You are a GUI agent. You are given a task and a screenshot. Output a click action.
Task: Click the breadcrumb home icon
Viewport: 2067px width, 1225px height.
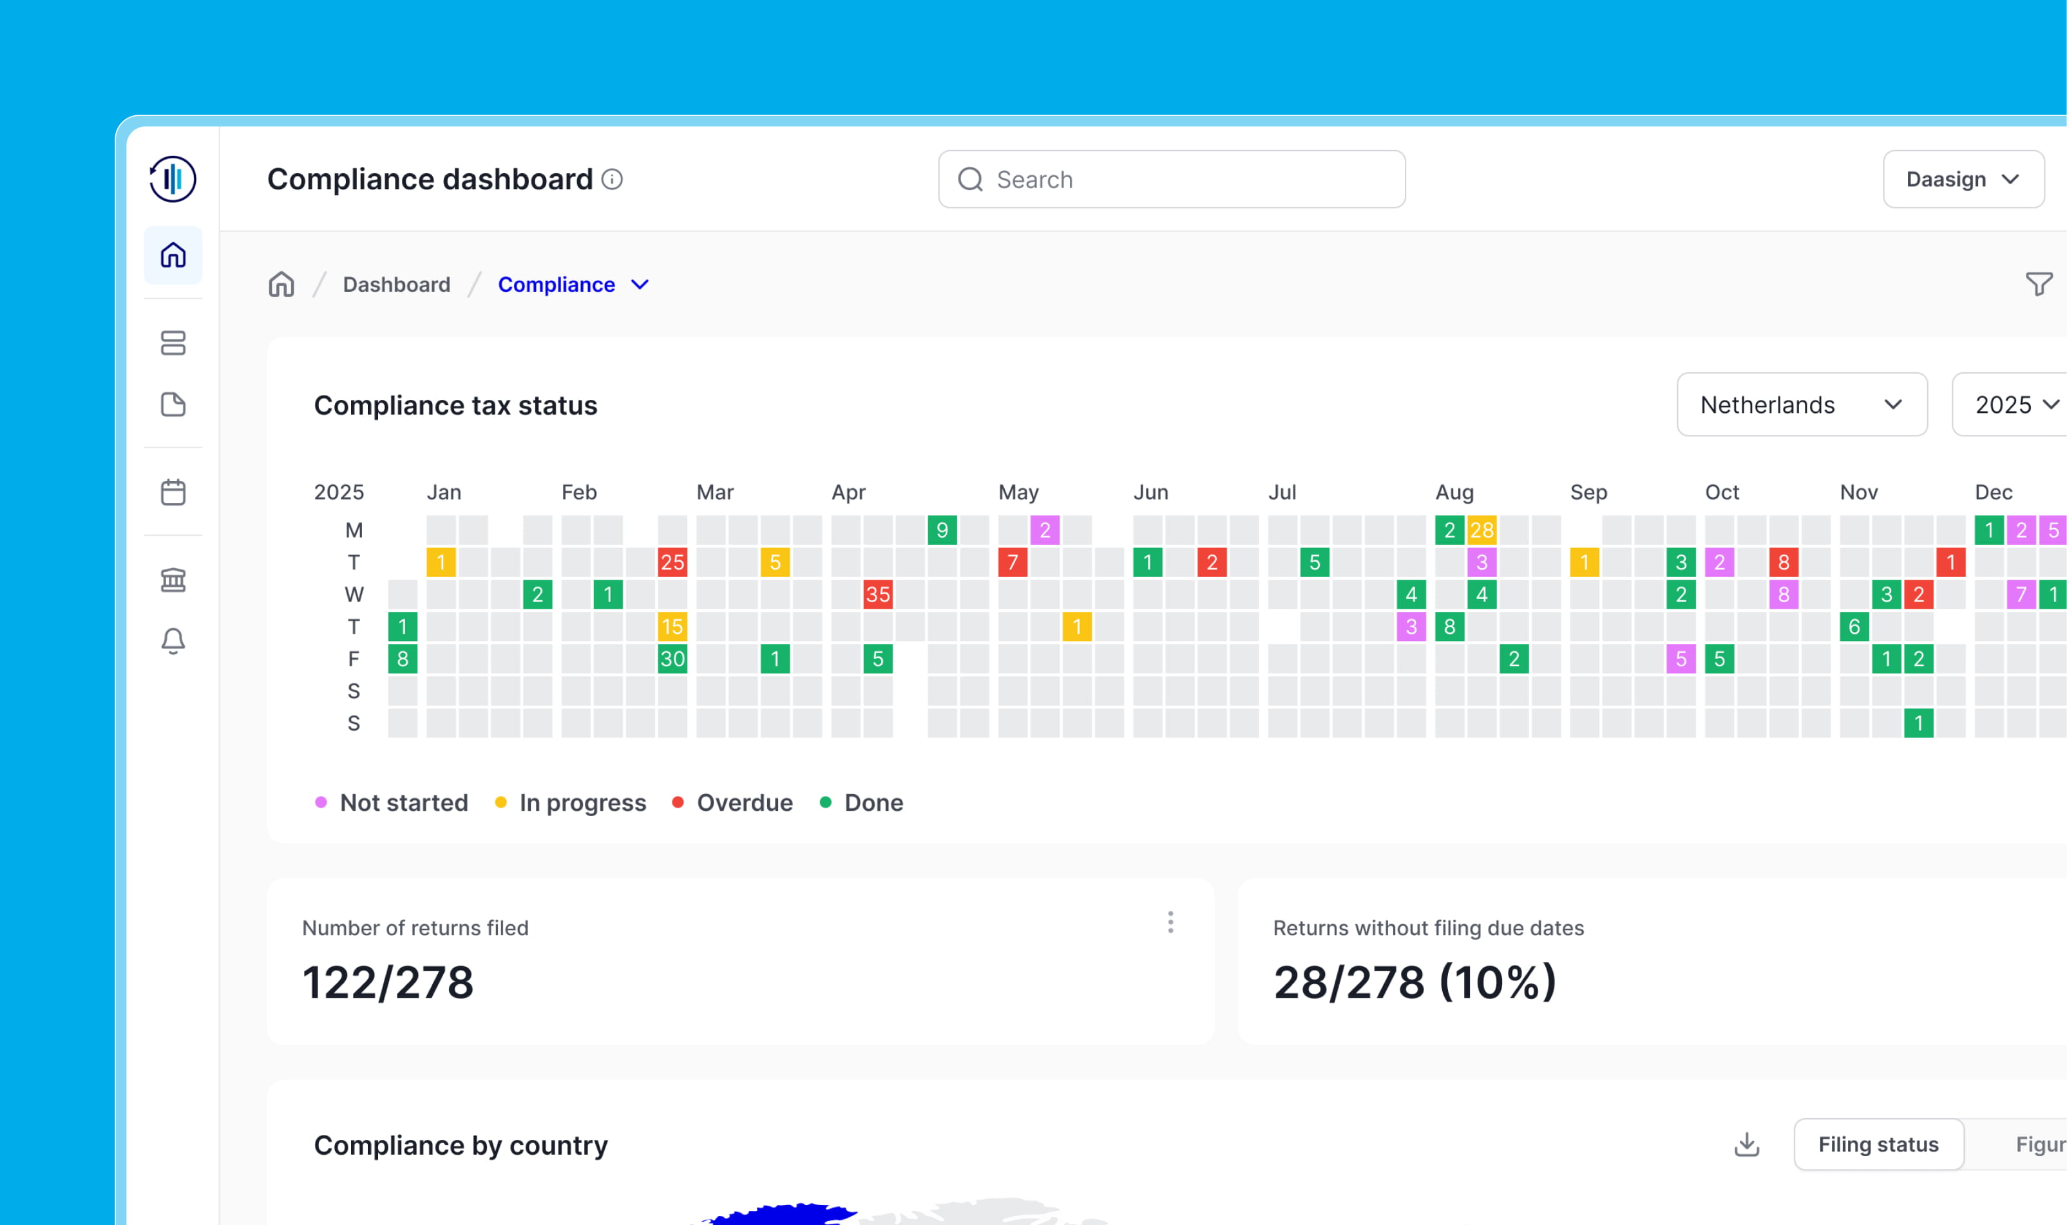[281, 284]
